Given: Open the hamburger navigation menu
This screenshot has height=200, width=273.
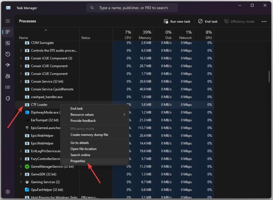Looking at the screenshot, I should [x=7, y=21].
